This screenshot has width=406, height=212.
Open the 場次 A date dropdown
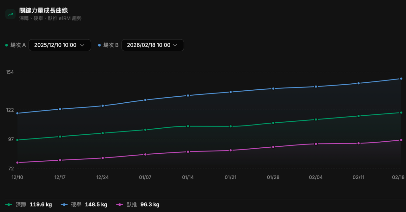(60, 45)
